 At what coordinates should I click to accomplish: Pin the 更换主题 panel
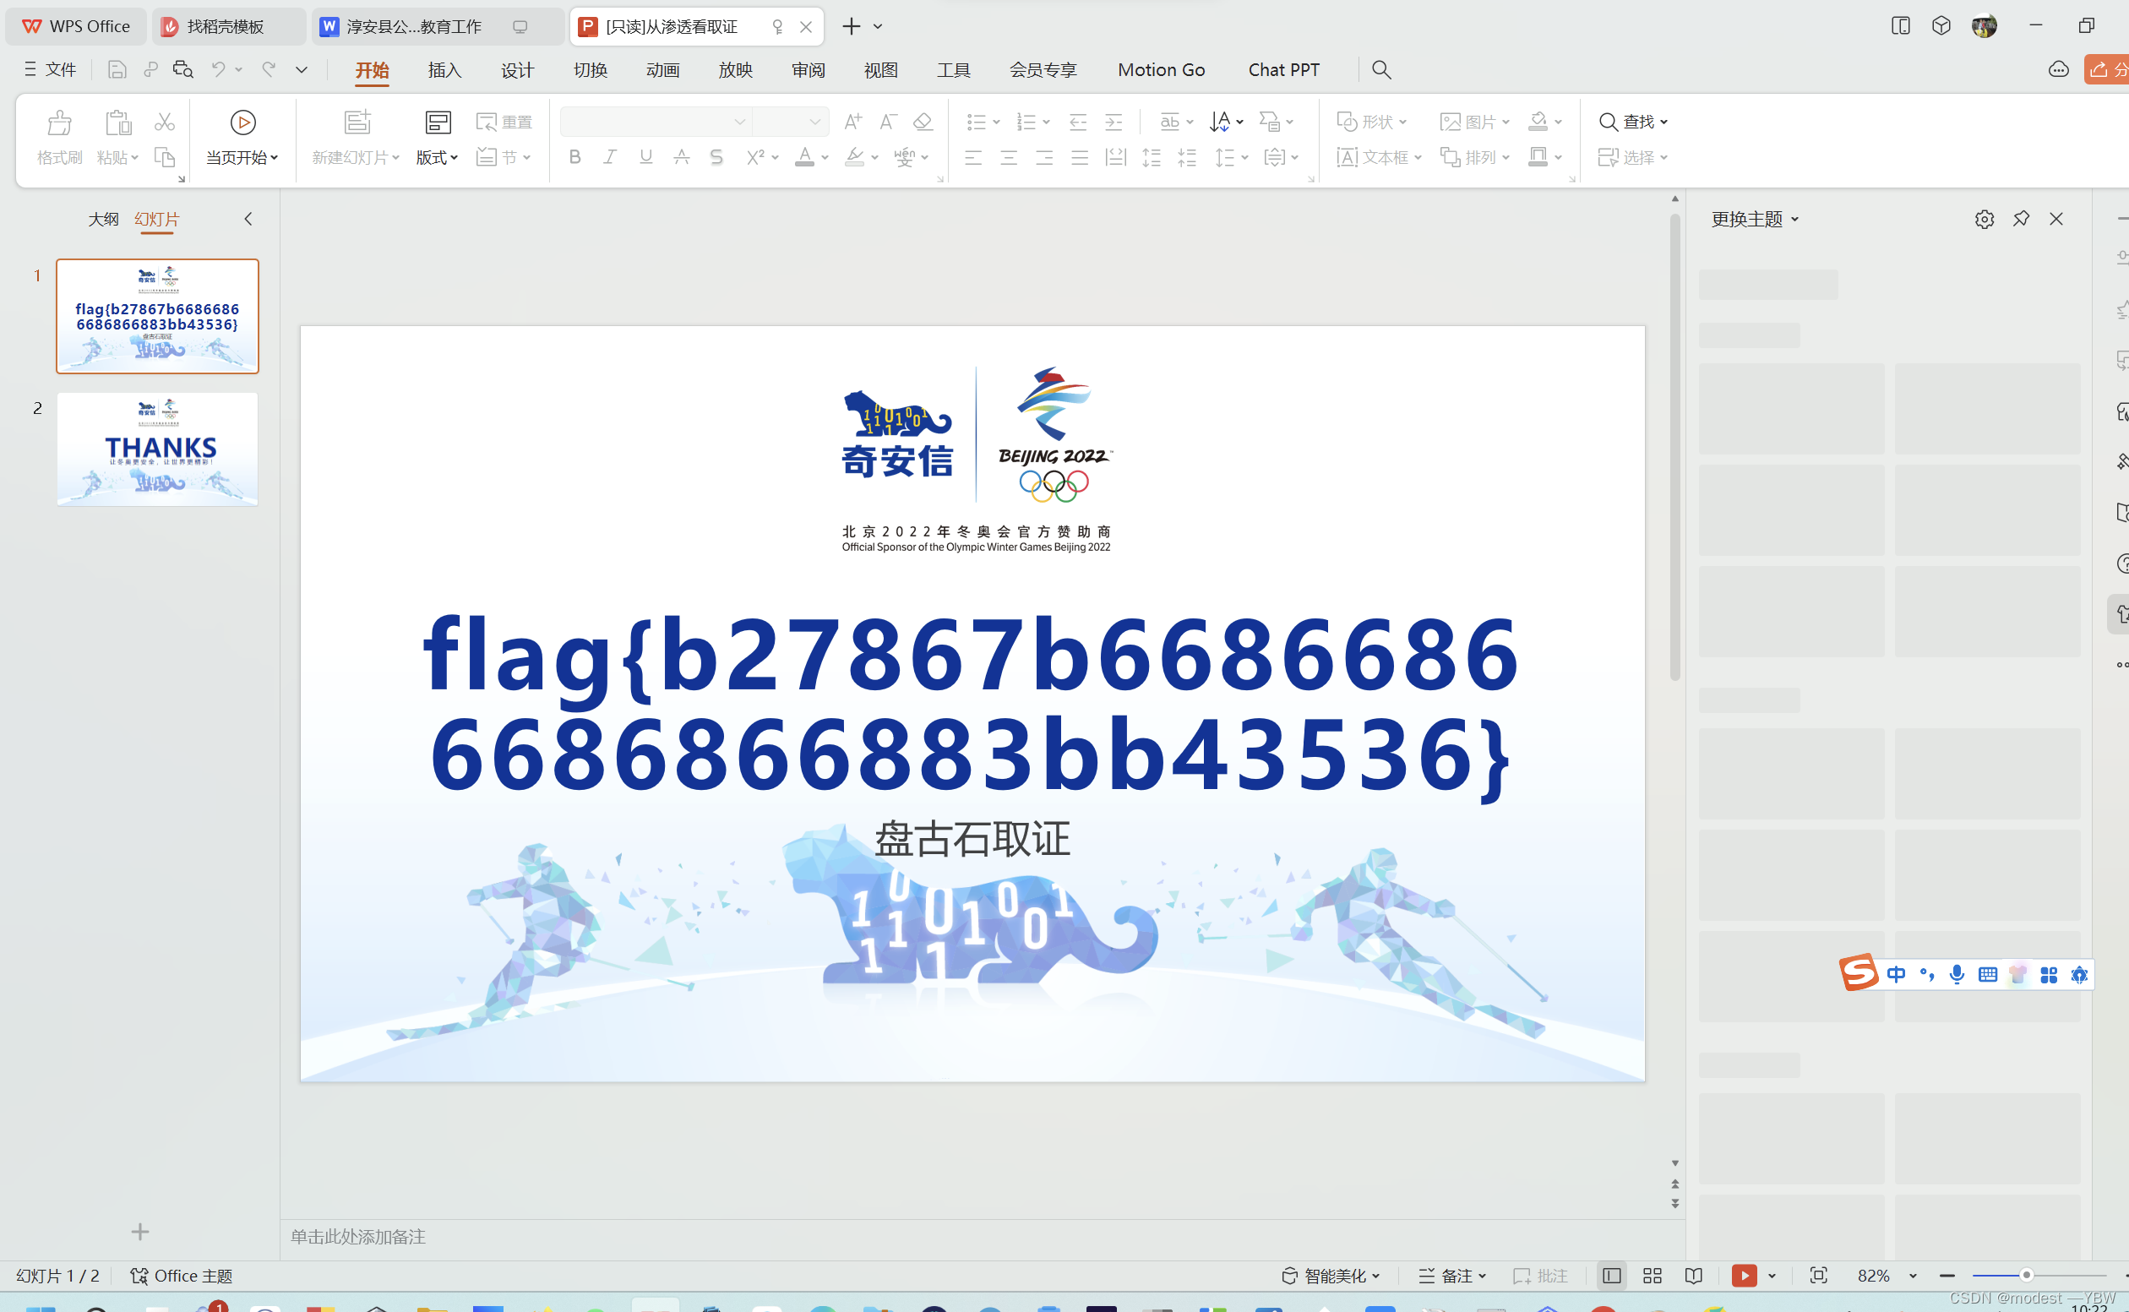[x=2021, y=219]
